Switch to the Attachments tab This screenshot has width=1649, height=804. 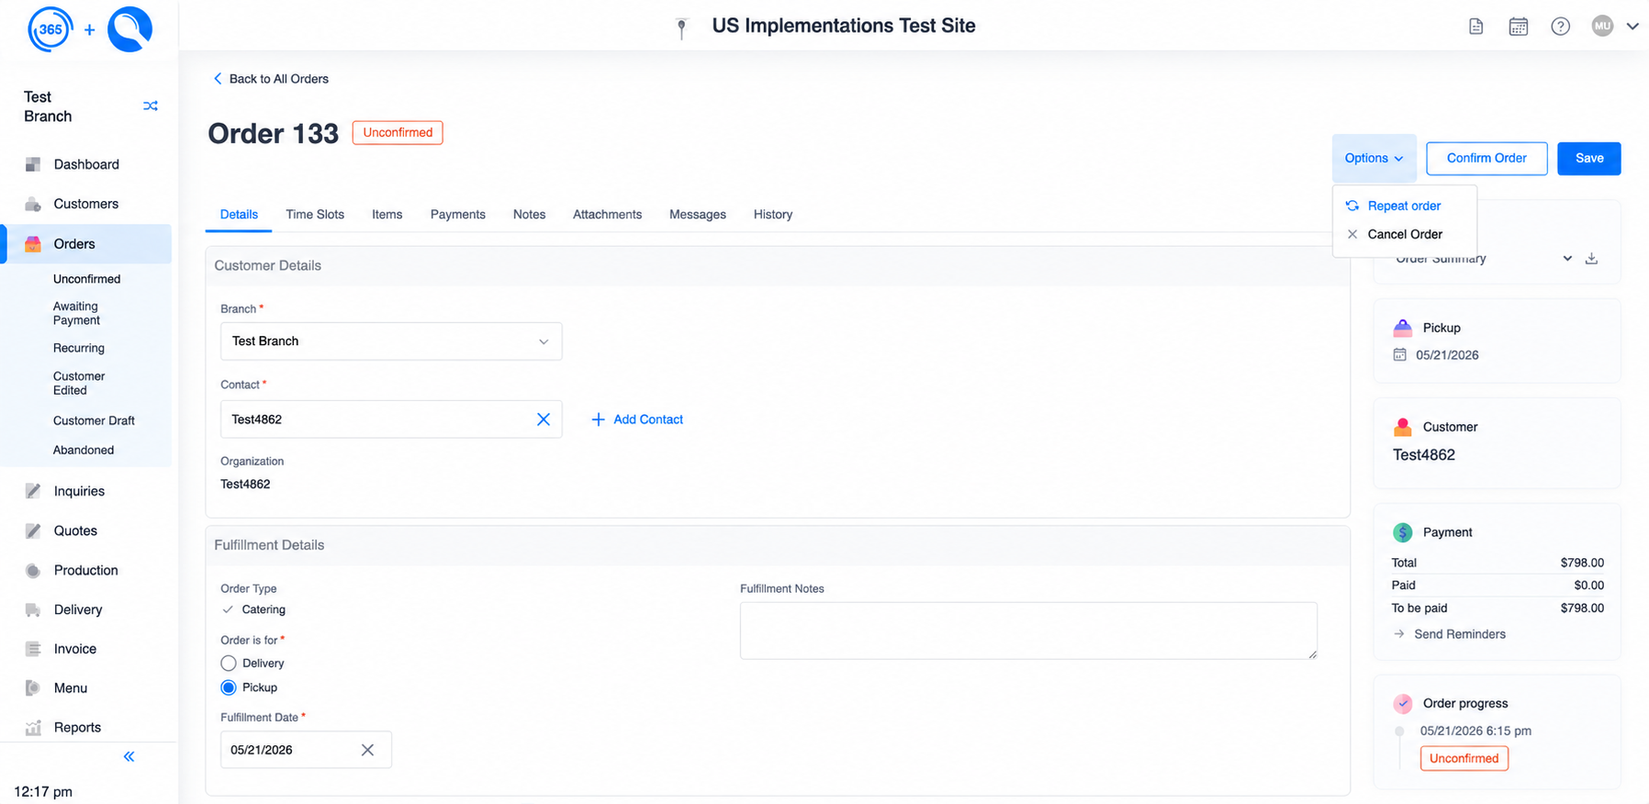coord(607,215)
